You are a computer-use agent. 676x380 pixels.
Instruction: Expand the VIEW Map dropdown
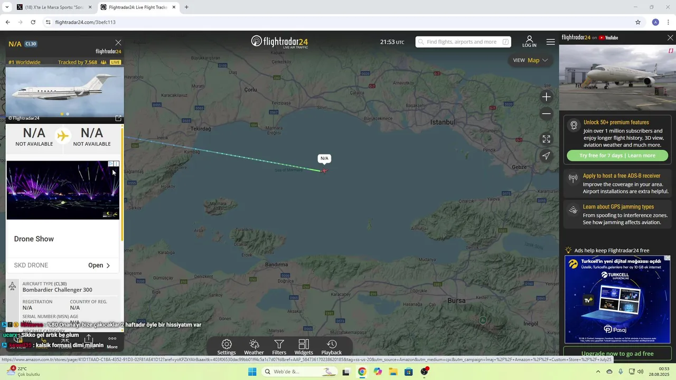pyautogui.click(x=530, y=60)
